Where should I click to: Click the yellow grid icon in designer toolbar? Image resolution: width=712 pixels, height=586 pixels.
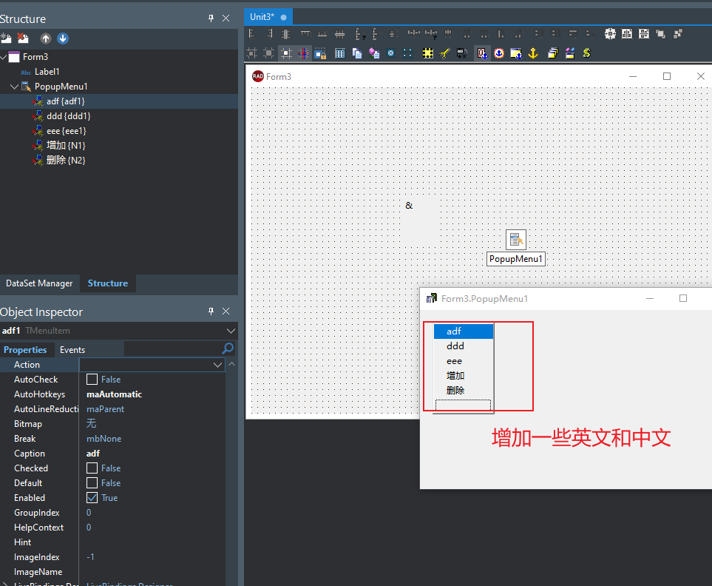coord(428,53)
